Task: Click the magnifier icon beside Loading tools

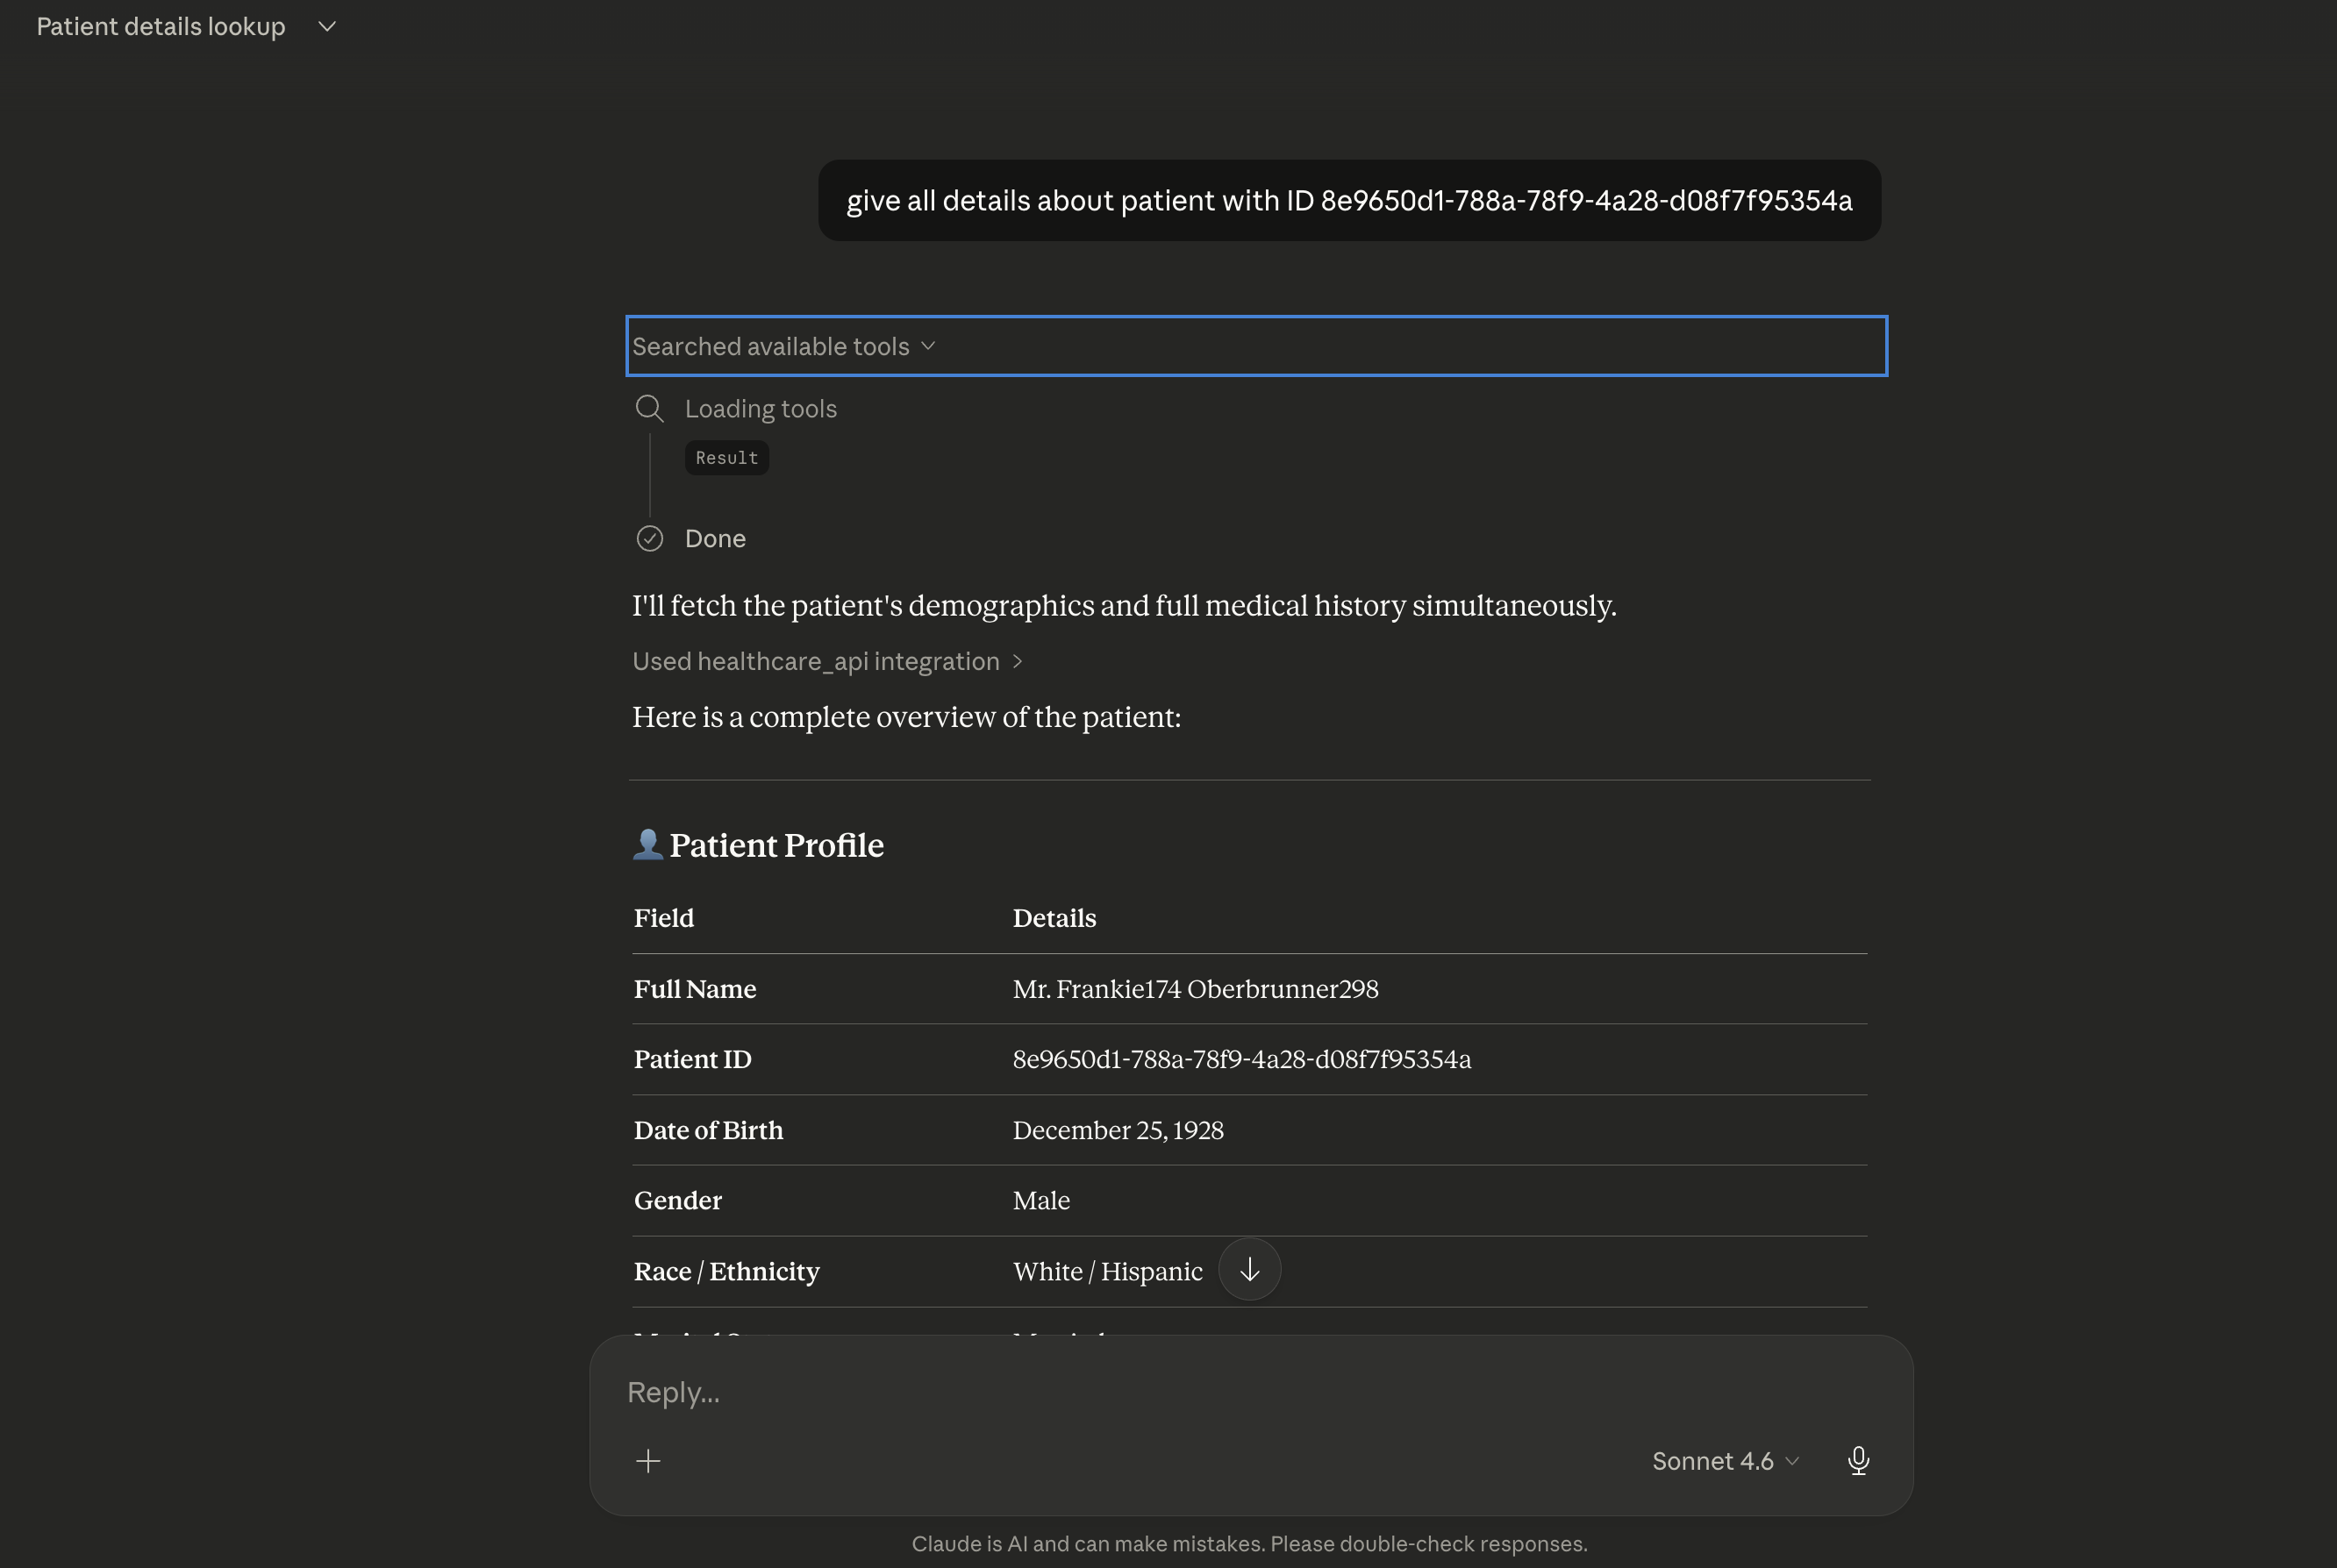Action: (x=649, y=408)
